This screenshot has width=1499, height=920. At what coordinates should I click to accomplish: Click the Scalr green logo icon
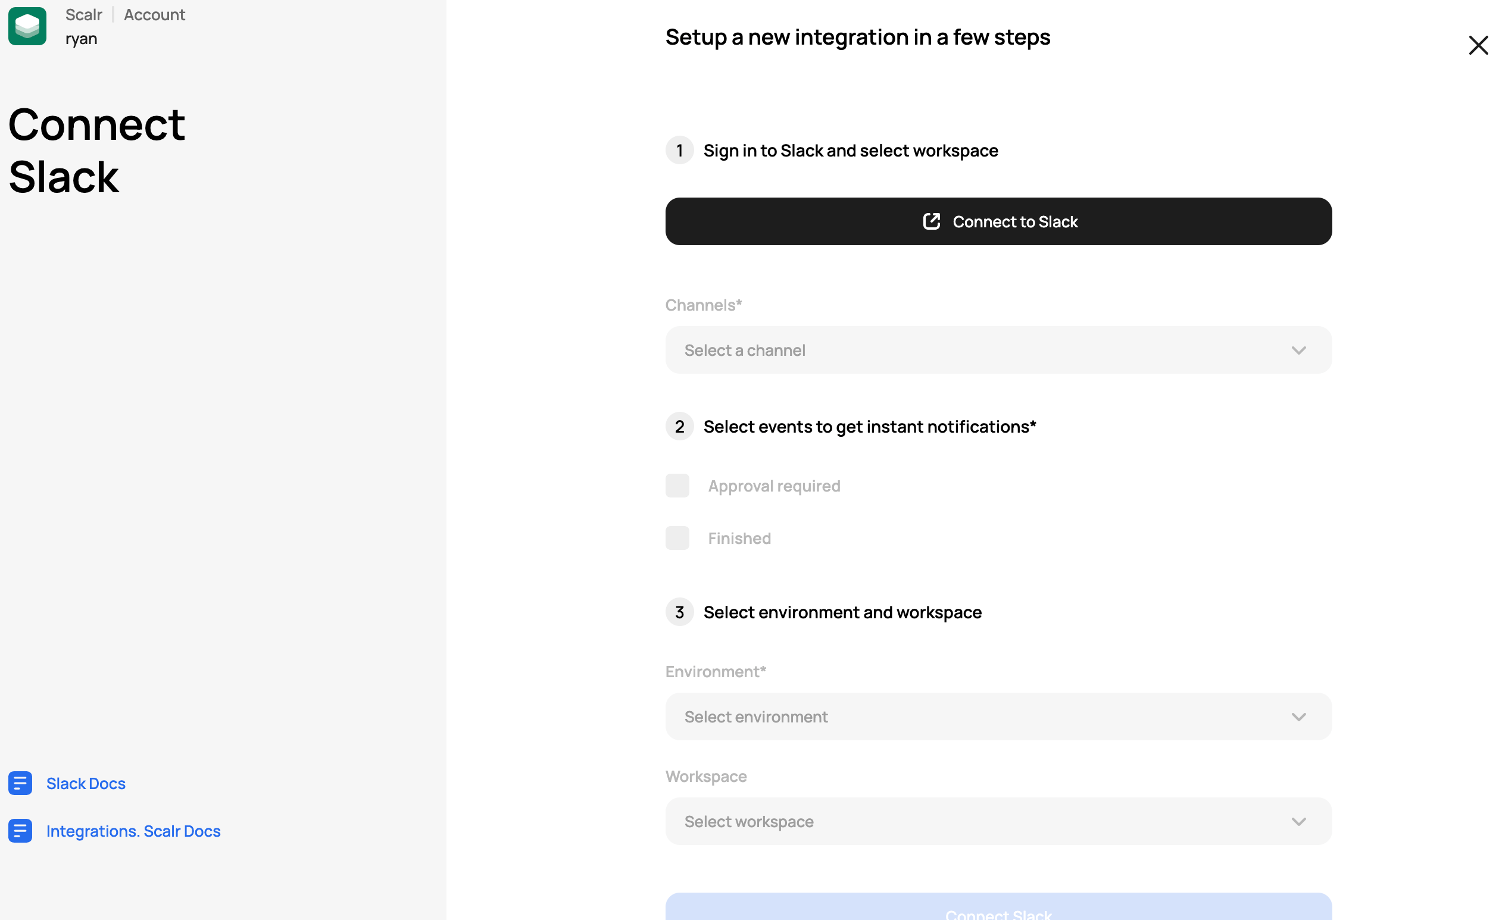27,26
